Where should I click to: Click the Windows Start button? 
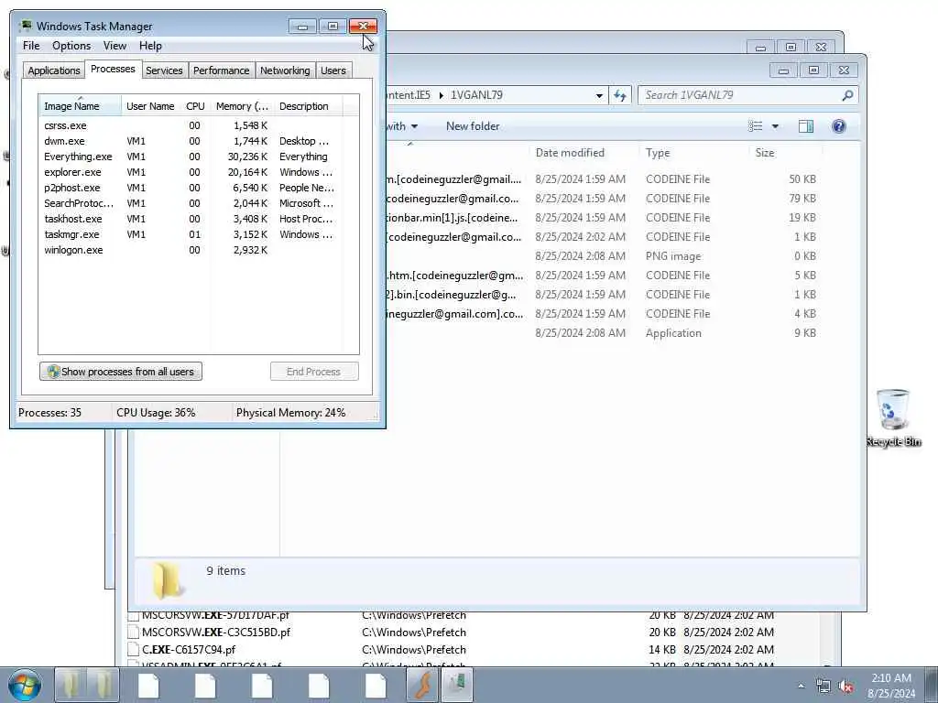coord(25,685)
